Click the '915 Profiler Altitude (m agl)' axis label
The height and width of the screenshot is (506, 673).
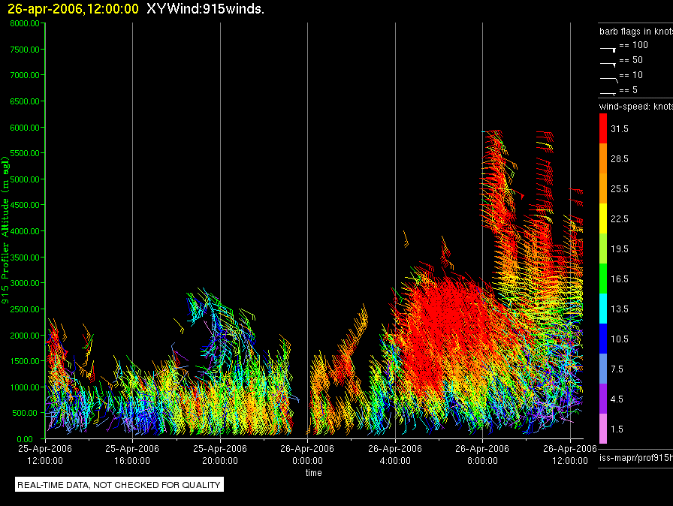coord(5,230)
